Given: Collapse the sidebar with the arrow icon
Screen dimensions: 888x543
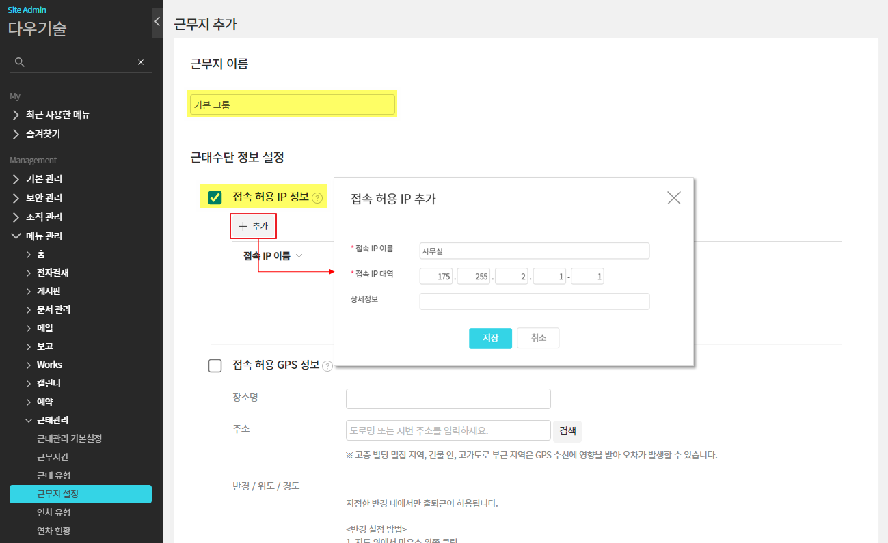Looking at the screenshot, I should pyautogui.click(x=157, y=22).
